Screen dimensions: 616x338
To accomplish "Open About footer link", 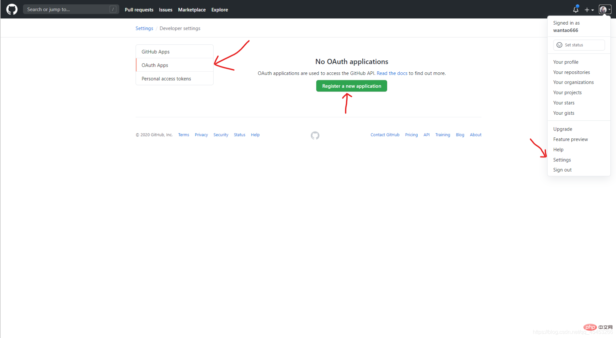I will pos(476,135).
